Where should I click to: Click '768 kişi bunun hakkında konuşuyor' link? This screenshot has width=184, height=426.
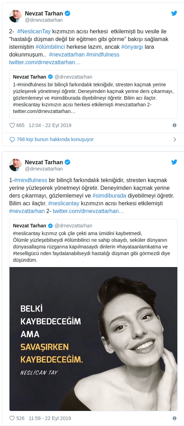tap(55, 139)
